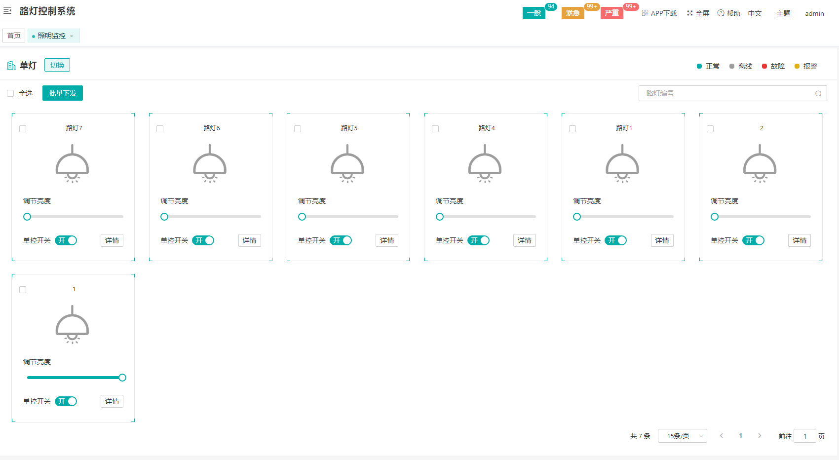
Task: Click the lamp icon of card 2
Action: 760,163
